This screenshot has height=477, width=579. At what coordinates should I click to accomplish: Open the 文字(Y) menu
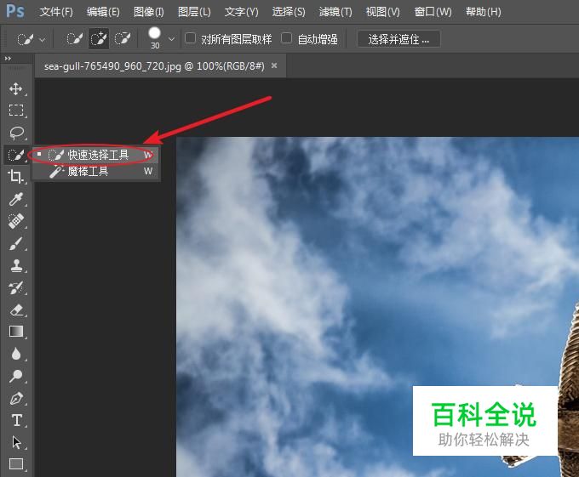pyautogui.click(x=242, y=12)
